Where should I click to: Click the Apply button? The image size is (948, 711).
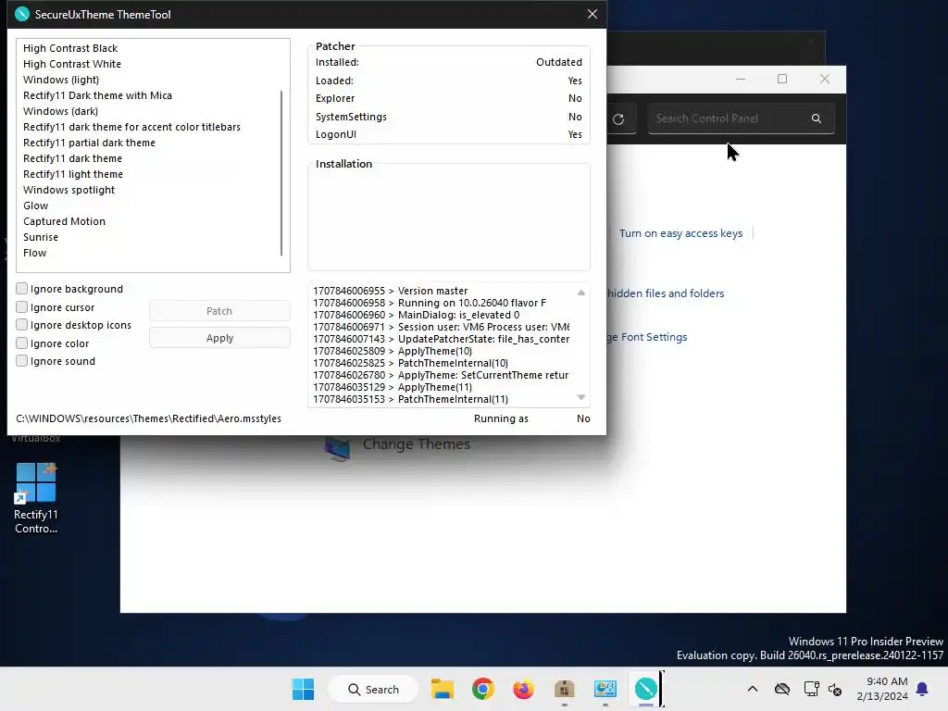pyautogui.click(x=219, y=338)
